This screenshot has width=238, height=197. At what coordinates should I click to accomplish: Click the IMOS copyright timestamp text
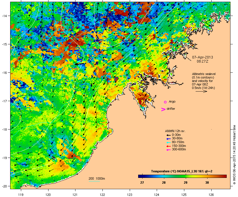234,155
